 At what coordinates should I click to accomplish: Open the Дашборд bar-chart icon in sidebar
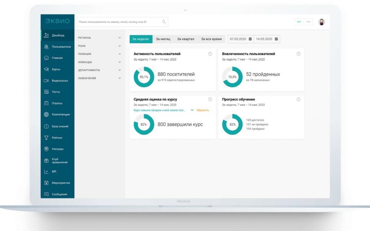(46, 35)
